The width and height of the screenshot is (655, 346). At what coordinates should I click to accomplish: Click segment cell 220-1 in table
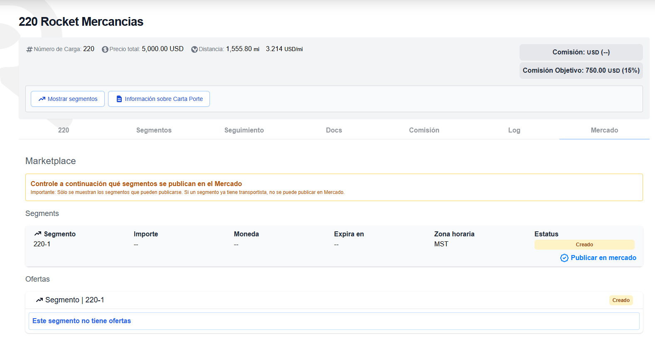pyautogui.click(x=42, y=244)
